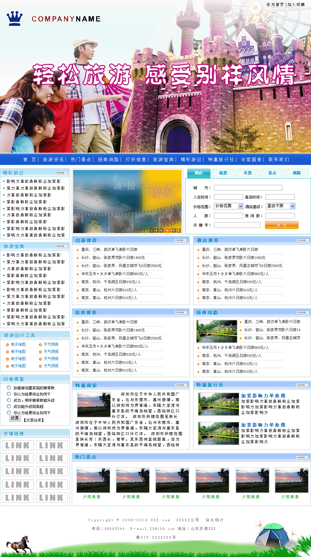This screenshot has width=311, height=557.
Task: Click MORE icon in 酒店推荐 section
Action: click(302, 241)
